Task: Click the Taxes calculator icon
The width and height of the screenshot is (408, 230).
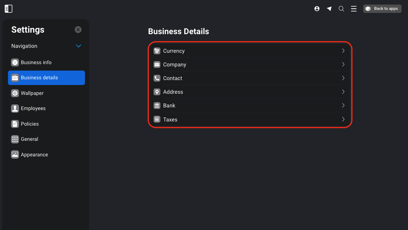Action: pos(157,119)
